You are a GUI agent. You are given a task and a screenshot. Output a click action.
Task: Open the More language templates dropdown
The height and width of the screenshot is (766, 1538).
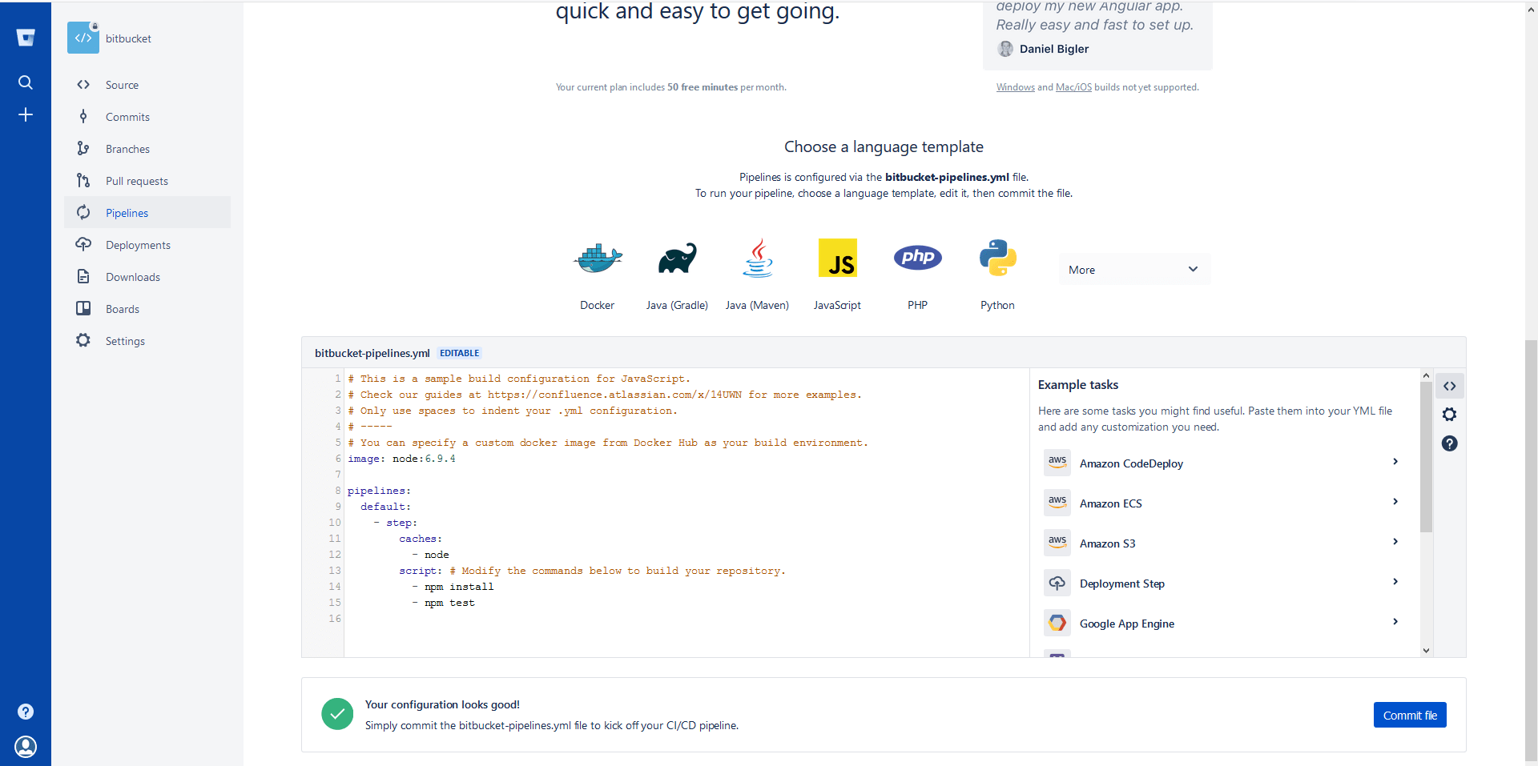(x=1133, y=270)
